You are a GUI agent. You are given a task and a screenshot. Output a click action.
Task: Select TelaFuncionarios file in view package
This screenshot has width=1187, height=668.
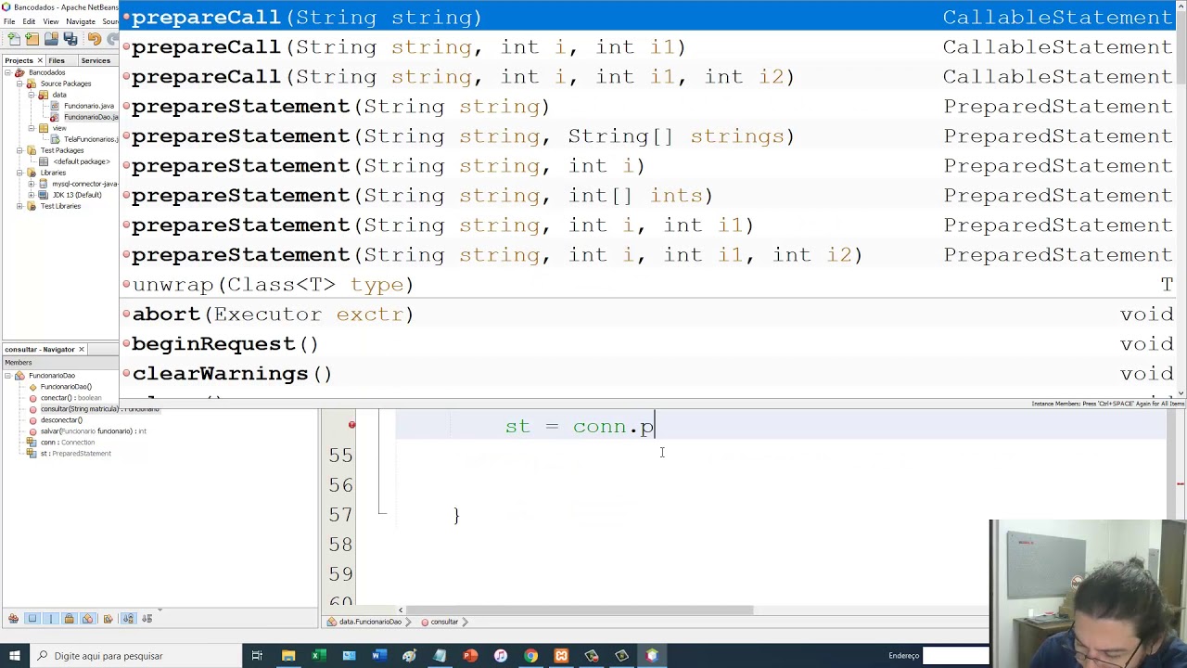[90, 139]
